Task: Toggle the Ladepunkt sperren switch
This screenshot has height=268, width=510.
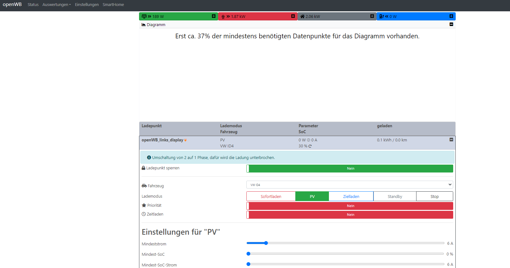Action: pos(350,169)
